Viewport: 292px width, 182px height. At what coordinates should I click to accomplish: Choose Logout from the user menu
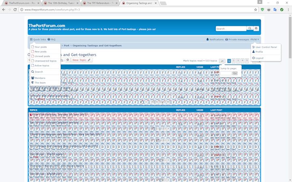(x=259, y=58)
